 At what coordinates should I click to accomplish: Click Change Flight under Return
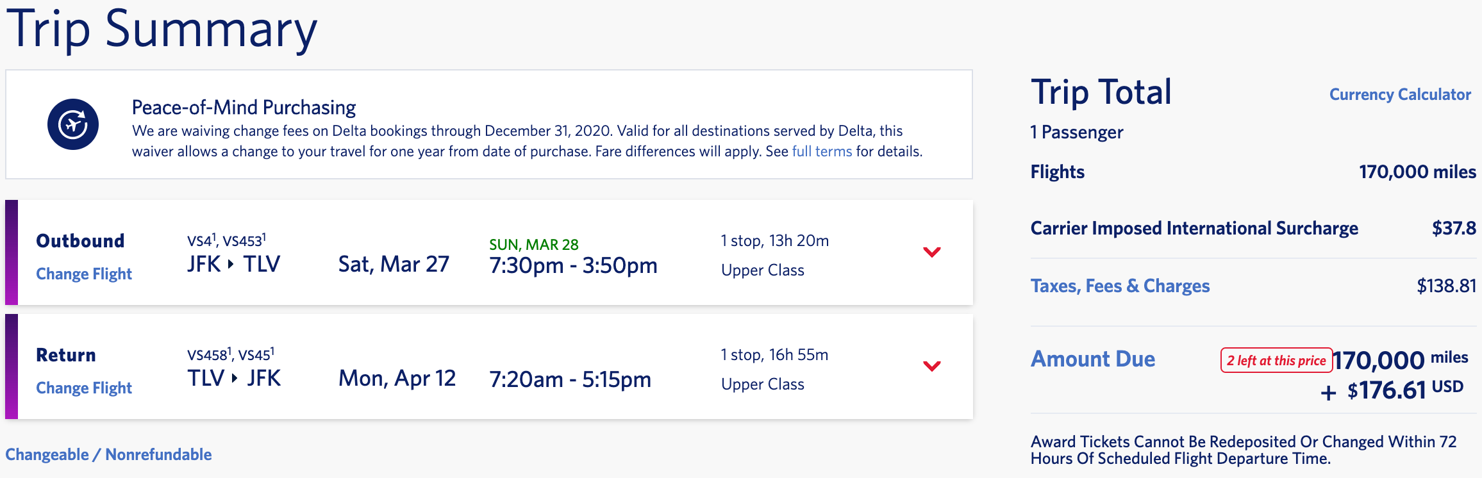(84, 388)
